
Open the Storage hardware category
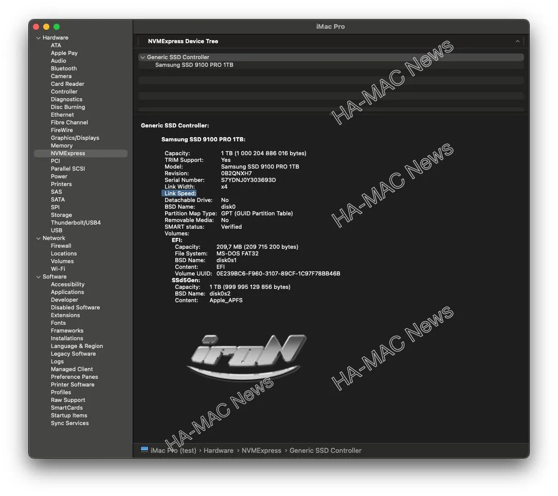pos(61,215)
